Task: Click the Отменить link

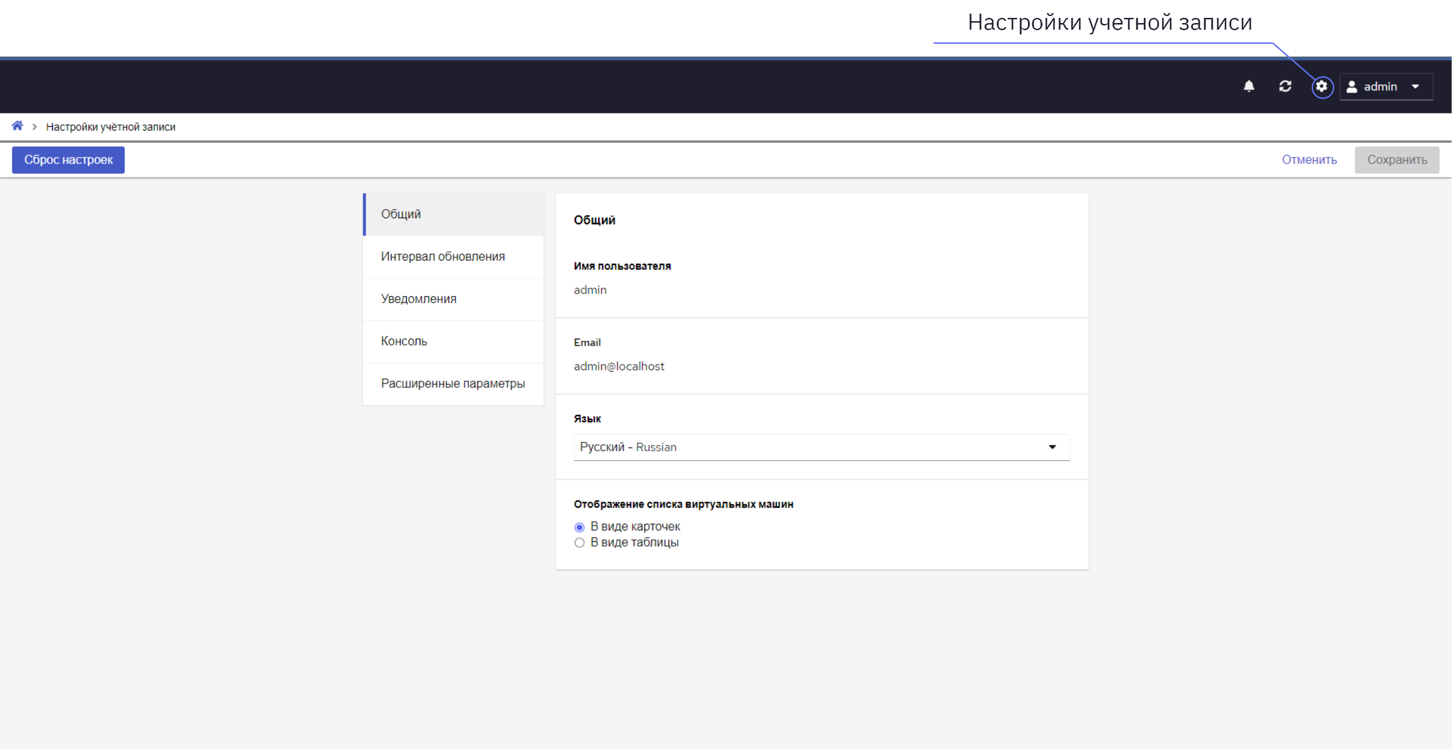Action: (1309, 160)
